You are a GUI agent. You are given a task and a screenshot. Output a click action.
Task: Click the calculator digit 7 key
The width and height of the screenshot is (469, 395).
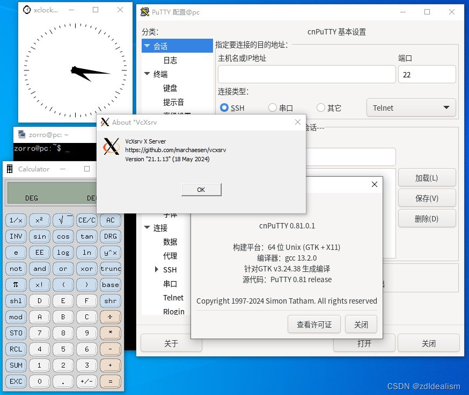[40, 333]
